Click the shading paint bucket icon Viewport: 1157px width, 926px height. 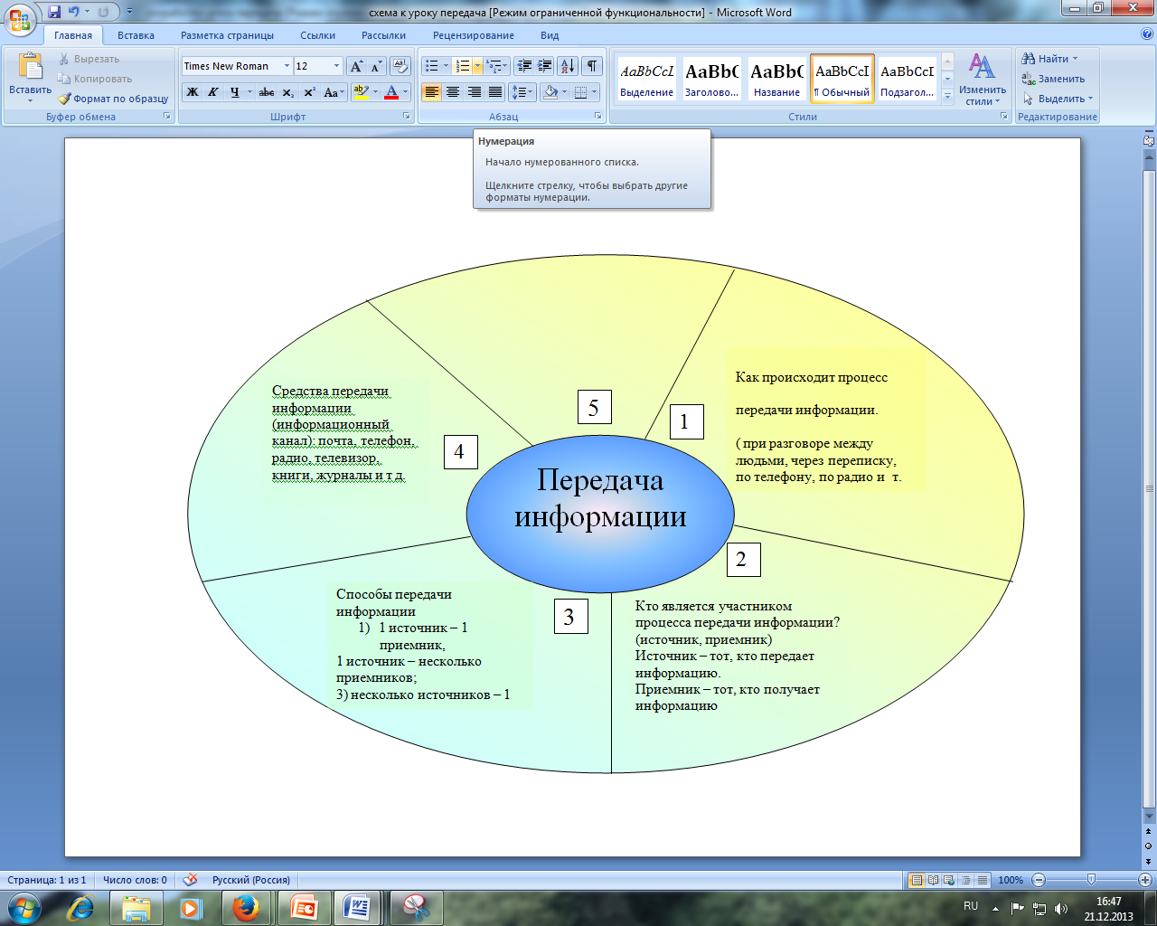[550, 92]
